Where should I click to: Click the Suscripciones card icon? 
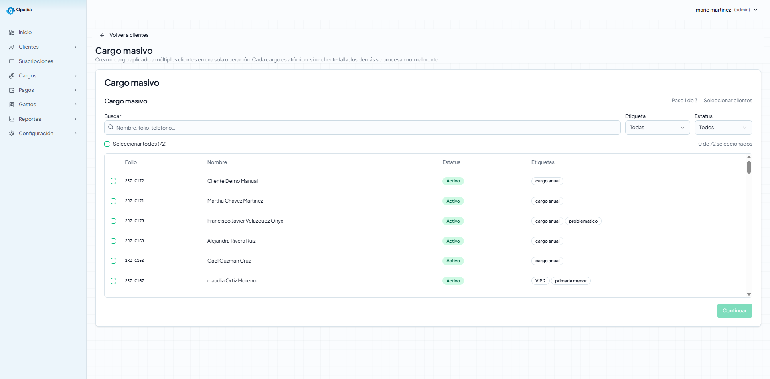12,61
